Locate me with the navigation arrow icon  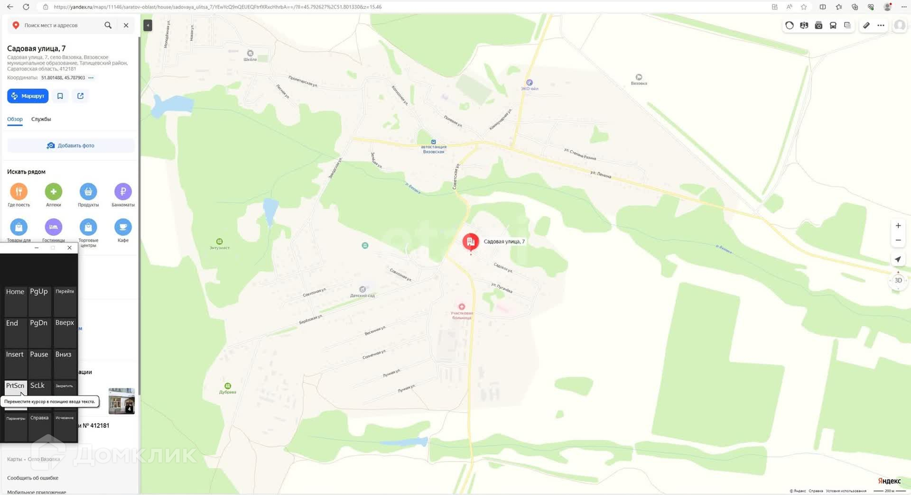pyautogui.click(x=898, y=259)
